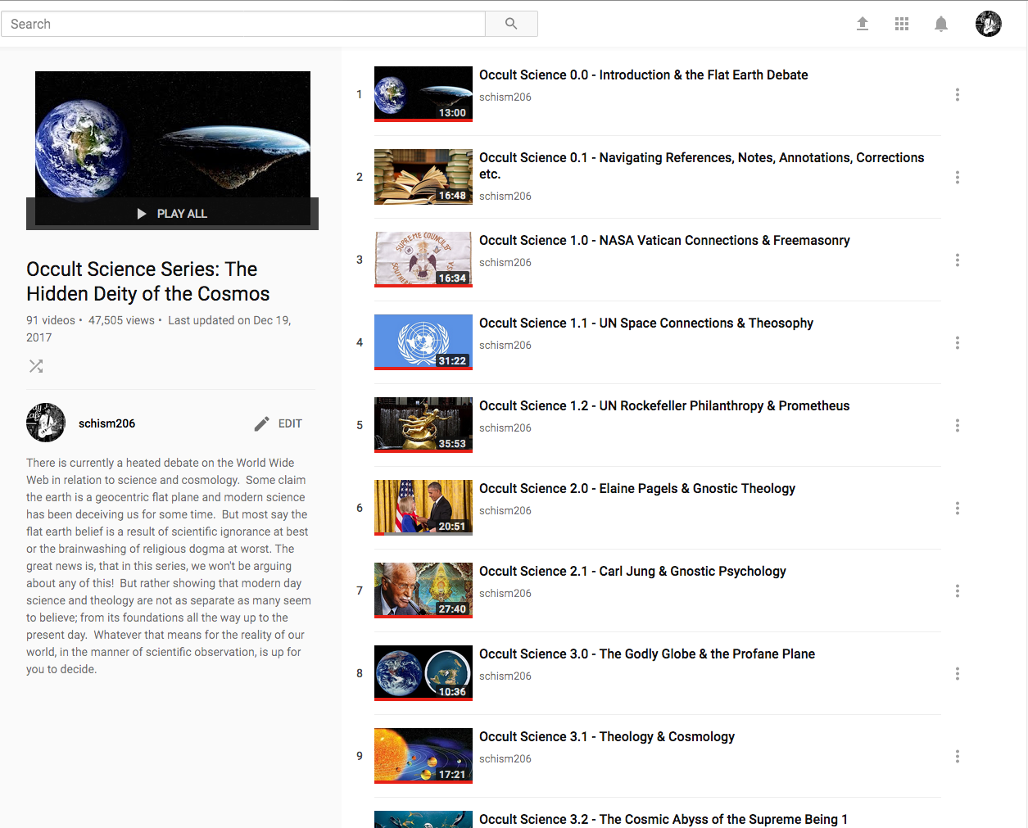This screenshot has width=1028, height=828.
Task: Click the 17:21 solar system thumbnail
Action: tap(423, 756)
